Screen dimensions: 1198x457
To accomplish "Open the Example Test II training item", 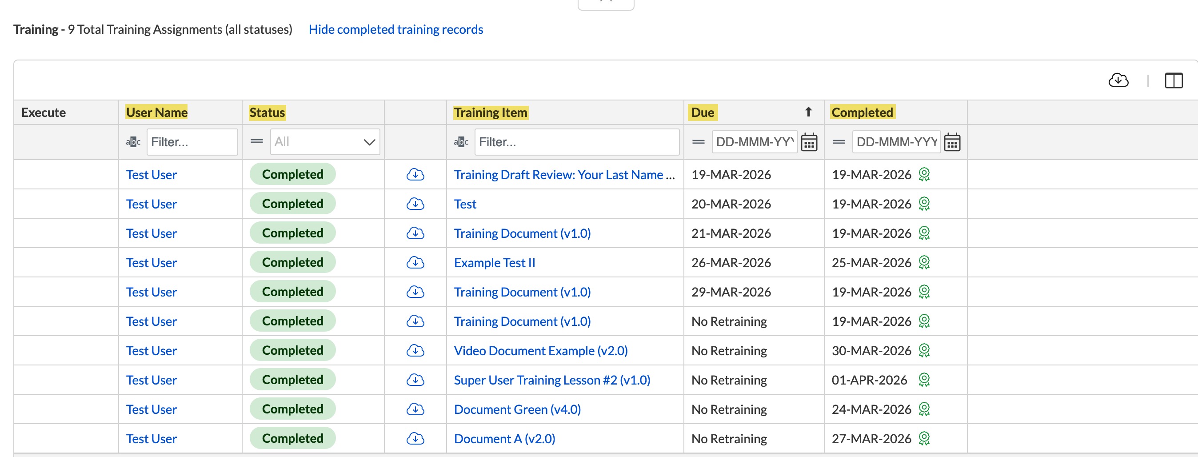I will (x=495, y=262).
